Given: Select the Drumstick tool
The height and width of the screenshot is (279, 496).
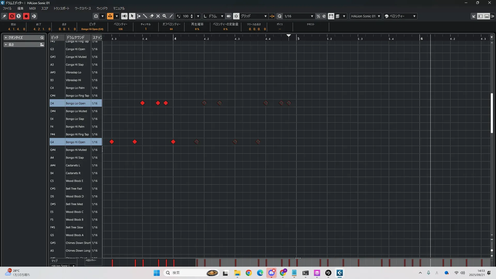Looking at the screenshot, I should [x=145, y=16].
